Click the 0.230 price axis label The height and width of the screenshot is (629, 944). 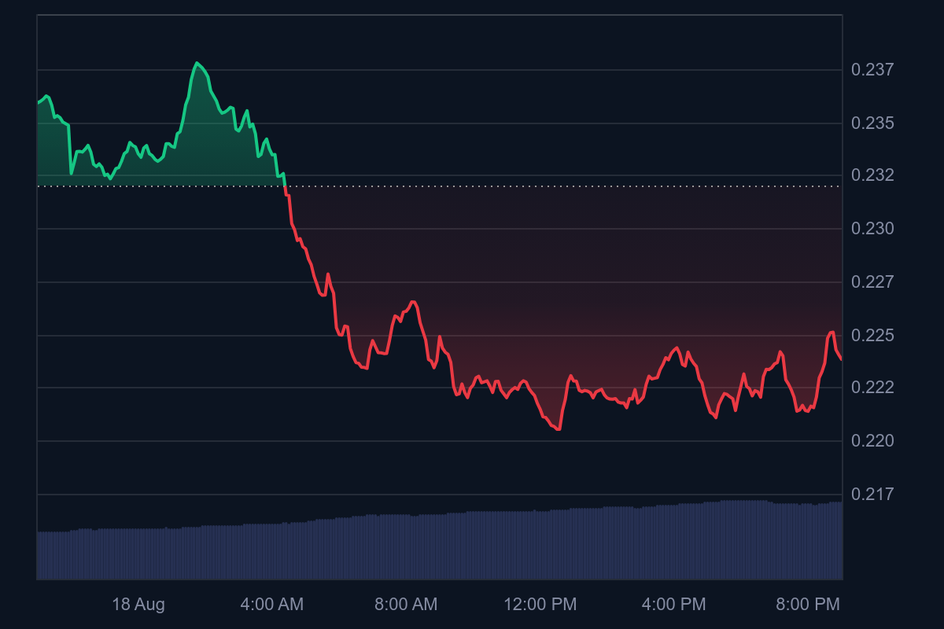click(x=872, y=229)
